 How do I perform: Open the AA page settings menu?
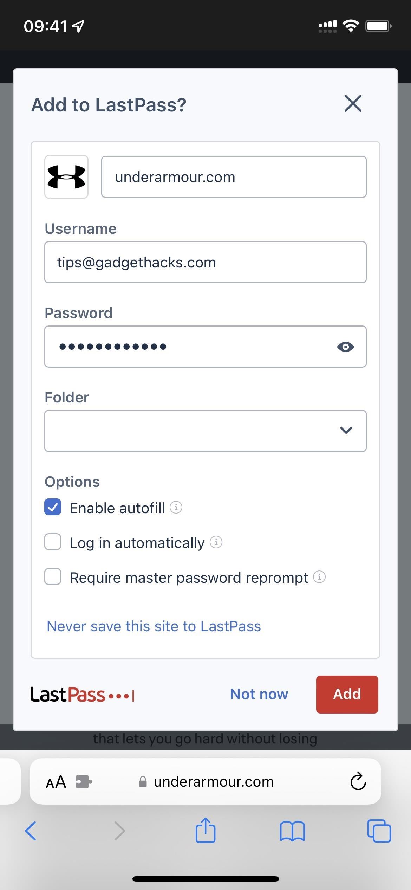56,782
